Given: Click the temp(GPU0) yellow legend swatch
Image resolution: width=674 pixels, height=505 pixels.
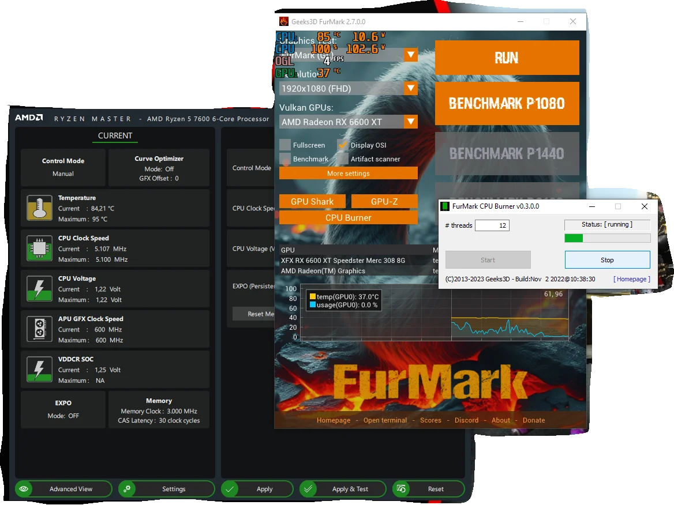Looking at the screenshot, I should coord(313,296).
